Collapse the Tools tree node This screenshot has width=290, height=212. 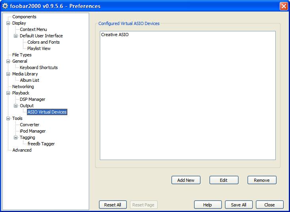(x=8, y=118)
